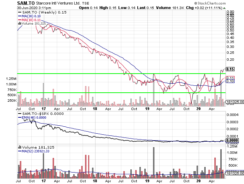Click the red 0.11 moving average flag
The height and width of the screenshot is (184, 244).
[x=230, y=78]
